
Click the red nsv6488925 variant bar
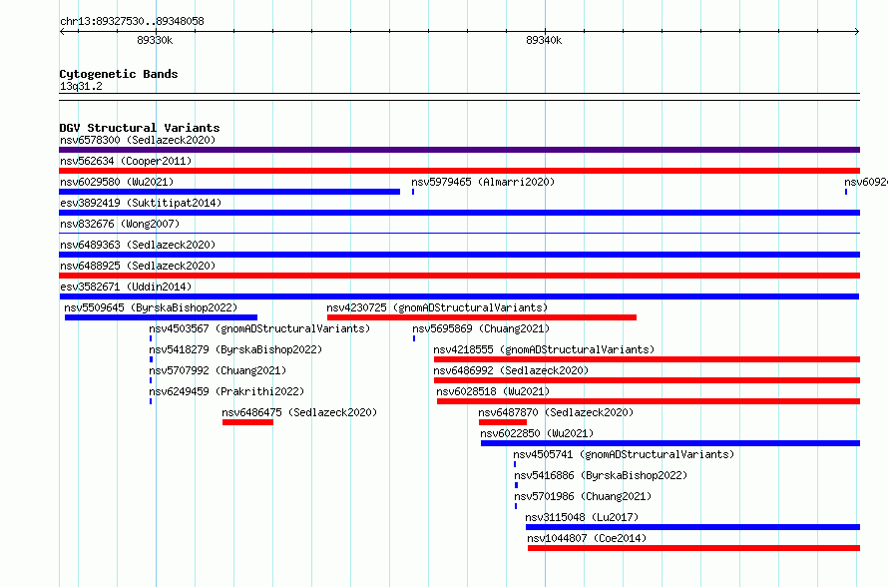pos(459,276)
